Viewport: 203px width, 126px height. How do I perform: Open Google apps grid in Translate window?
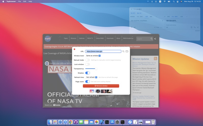coord(198,9)
